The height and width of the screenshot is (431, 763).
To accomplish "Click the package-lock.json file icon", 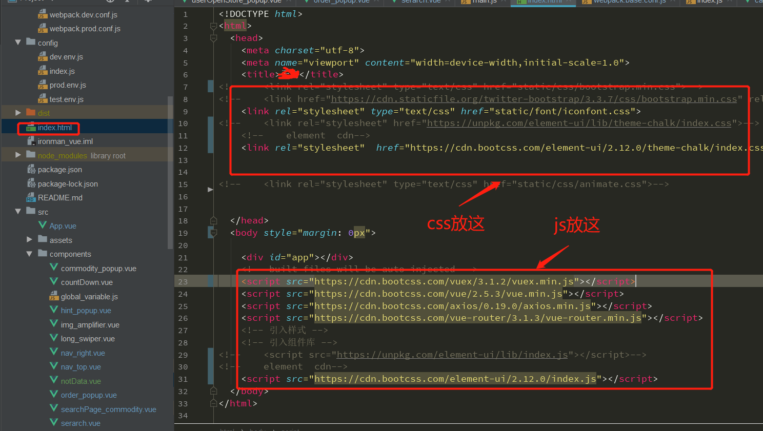I will tap(31, 183).
